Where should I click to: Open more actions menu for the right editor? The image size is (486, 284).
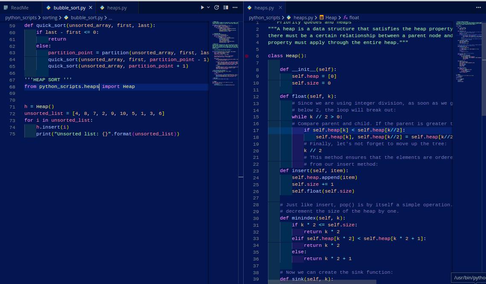pyautogui.click(x=479, y=7)
